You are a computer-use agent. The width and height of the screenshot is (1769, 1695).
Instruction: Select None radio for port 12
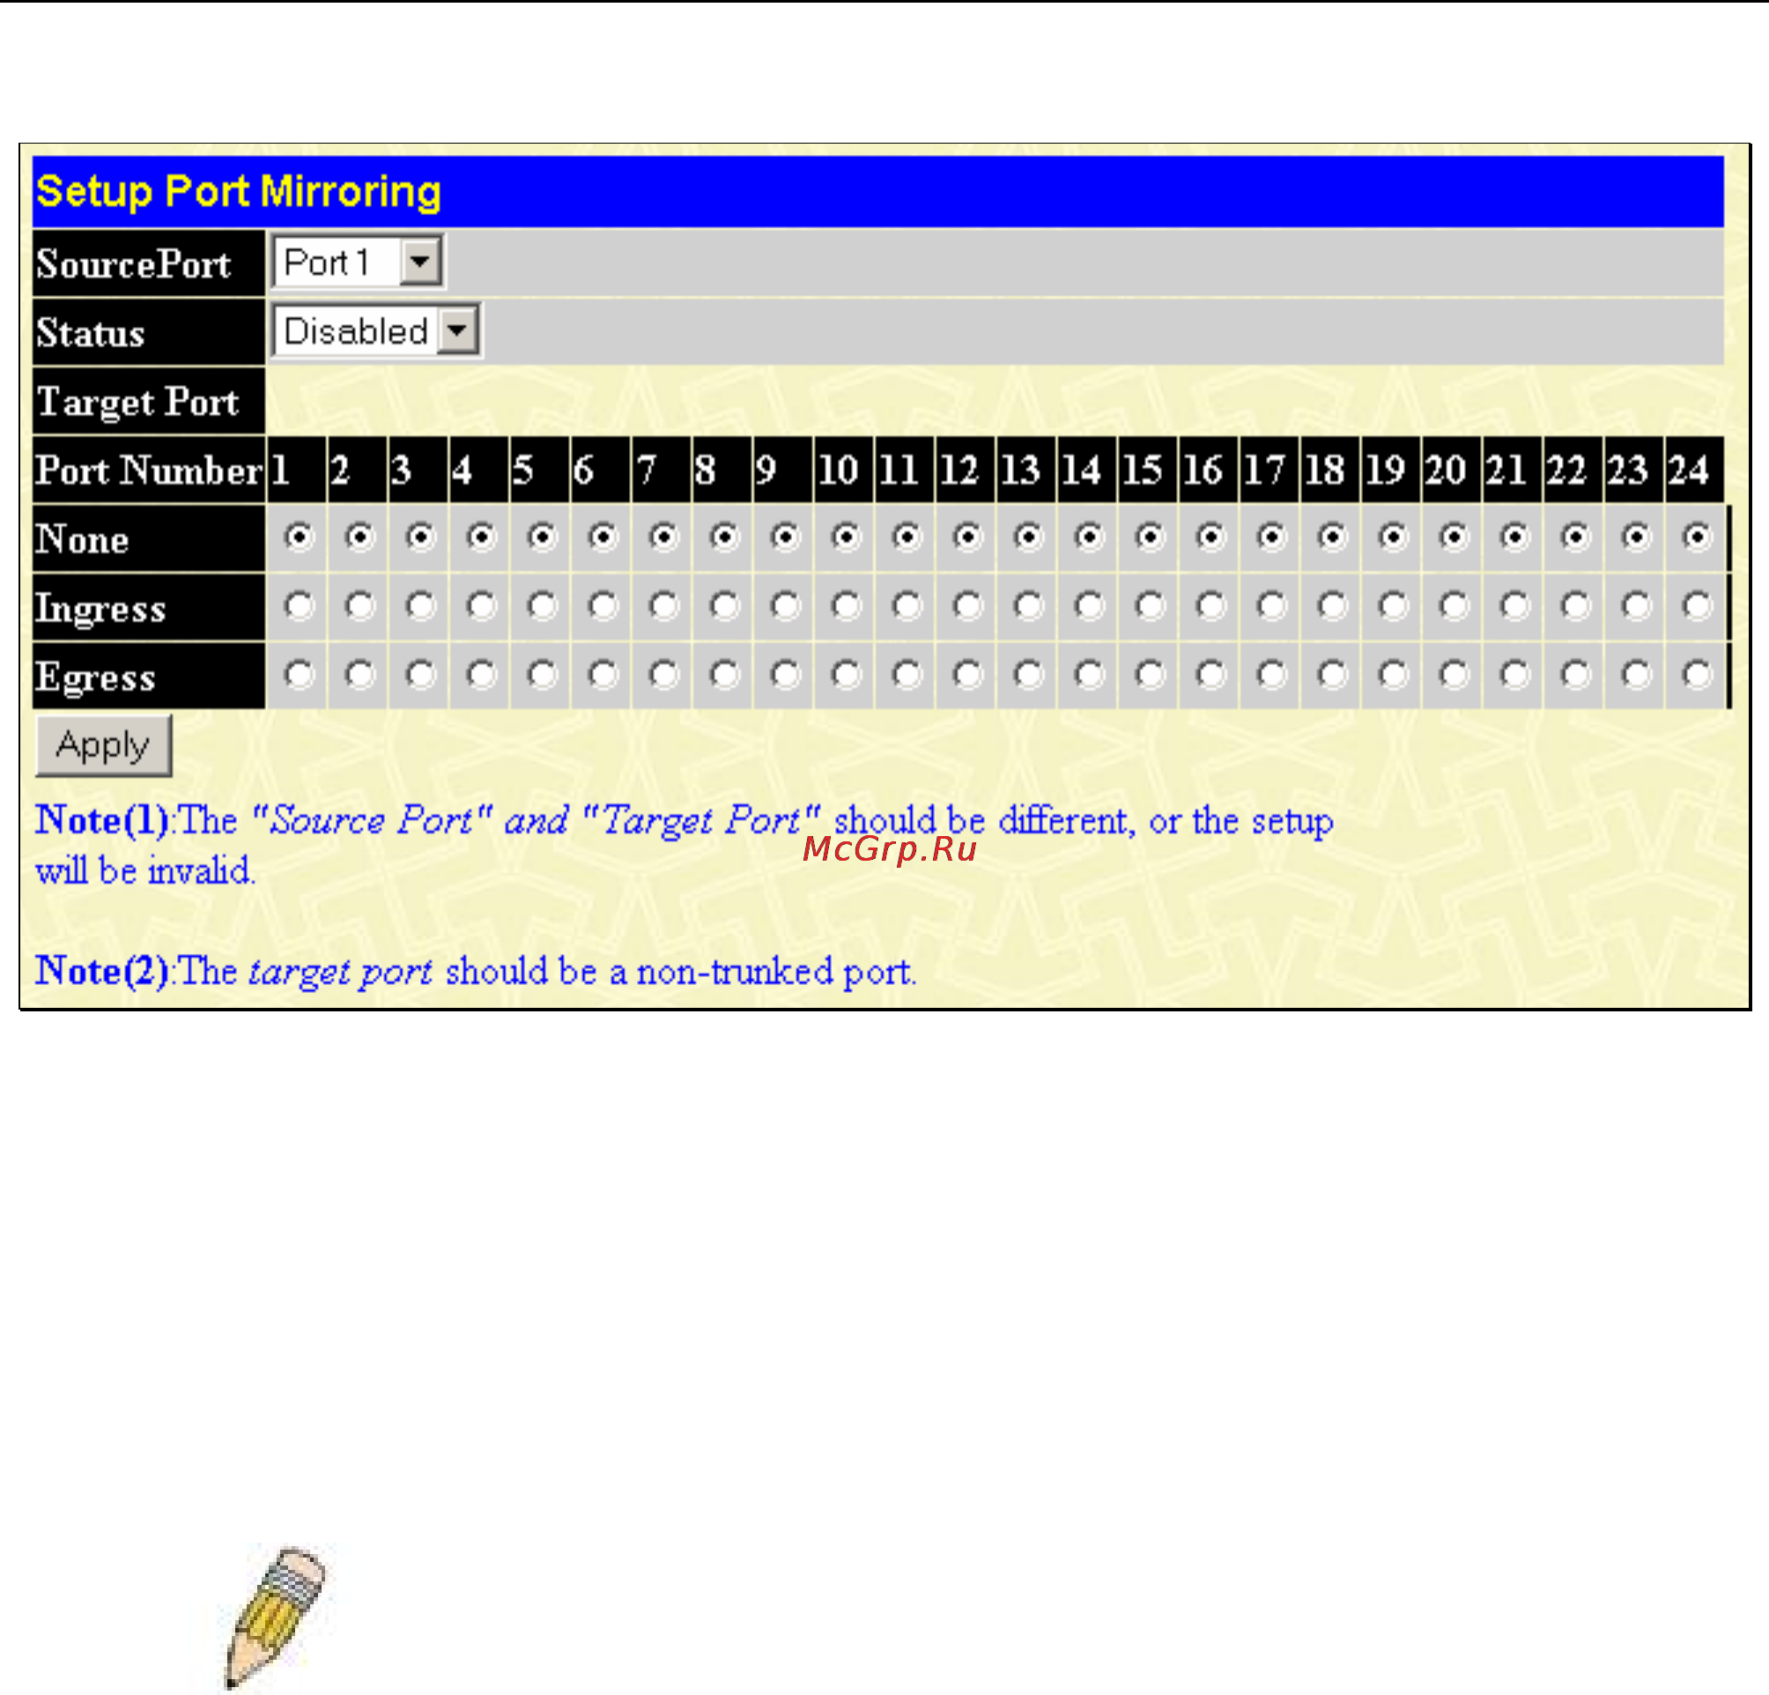click(x=967, y=538)
